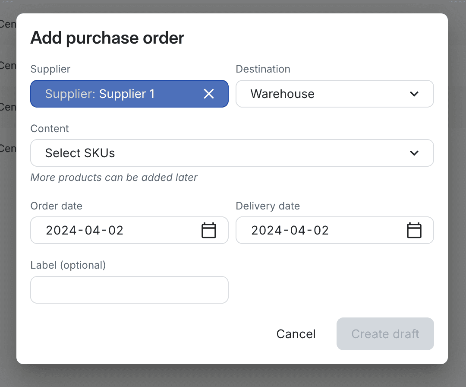Click the Content field label
Image resolution: width=466 pixels, height=387 pixels.
pos(50,129)
